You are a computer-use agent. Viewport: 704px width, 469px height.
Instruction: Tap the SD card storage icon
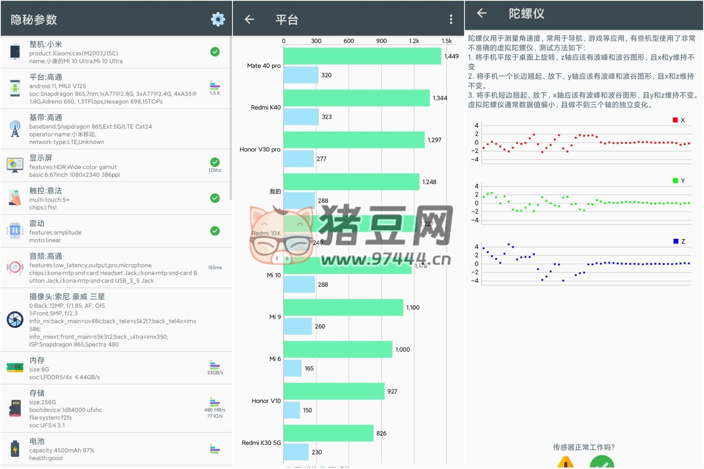(15, 408)
